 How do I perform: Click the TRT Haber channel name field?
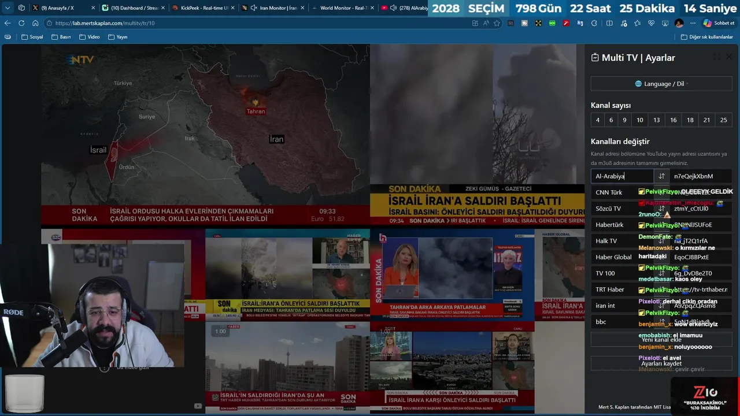(622, 289)
